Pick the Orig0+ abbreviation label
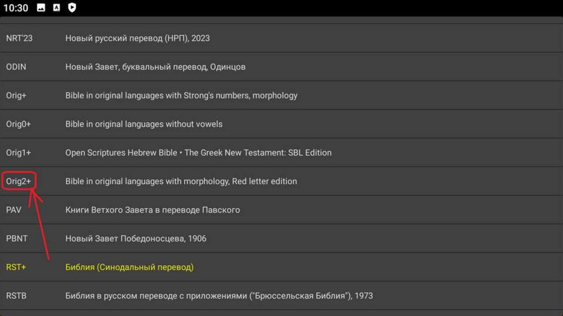The width and height of the screenshot is (563, 316). tap(18, 124)
